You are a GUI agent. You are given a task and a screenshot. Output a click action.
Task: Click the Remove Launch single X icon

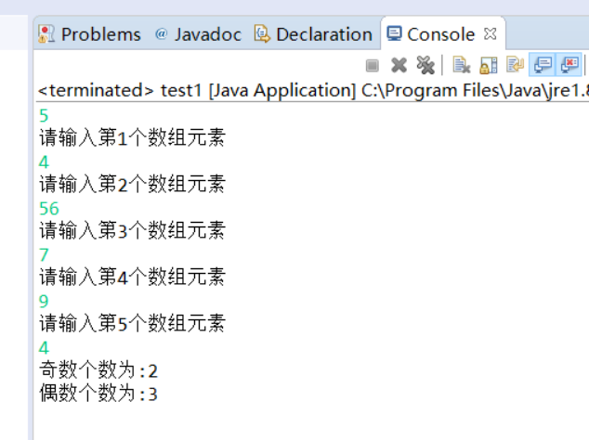click(399, 65)
